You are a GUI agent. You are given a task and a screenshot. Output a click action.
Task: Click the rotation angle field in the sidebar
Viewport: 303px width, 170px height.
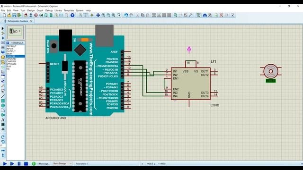(3, 146)
